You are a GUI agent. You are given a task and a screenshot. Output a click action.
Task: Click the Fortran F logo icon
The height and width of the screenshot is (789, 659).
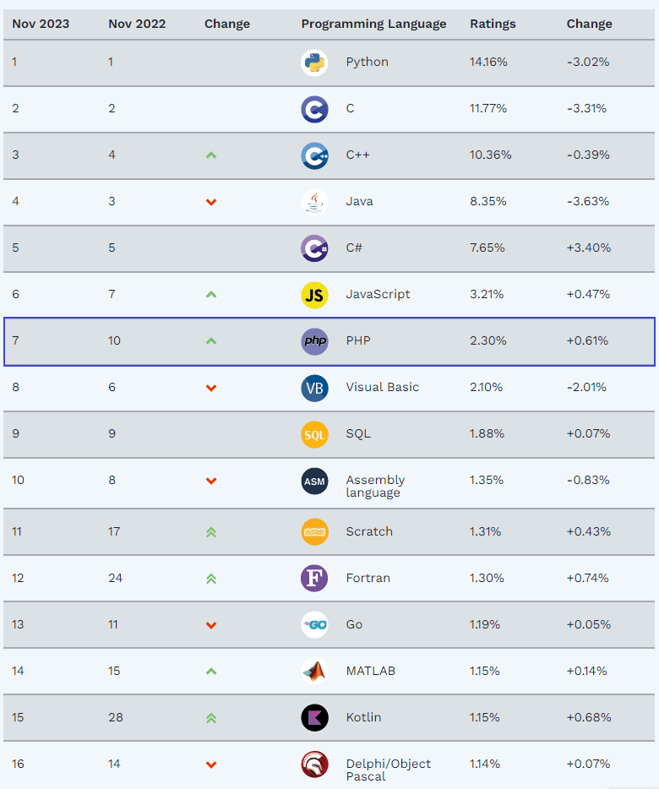click(x=314, y=579)
